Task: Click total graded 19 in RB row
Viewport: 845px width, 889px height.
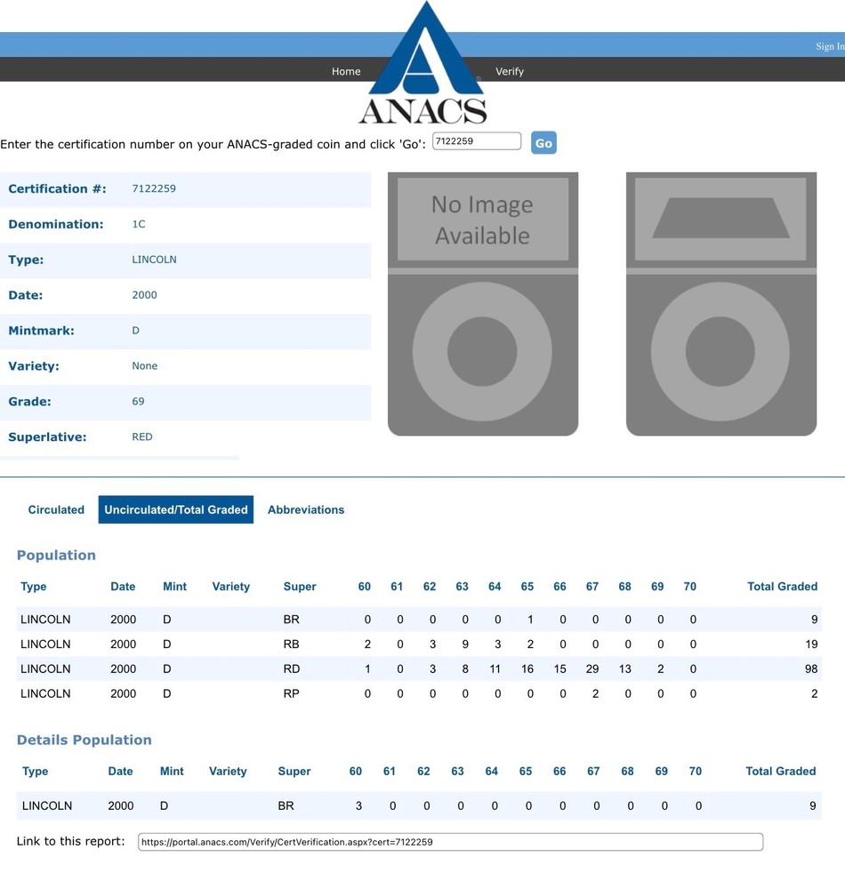Action: [811, 644]
